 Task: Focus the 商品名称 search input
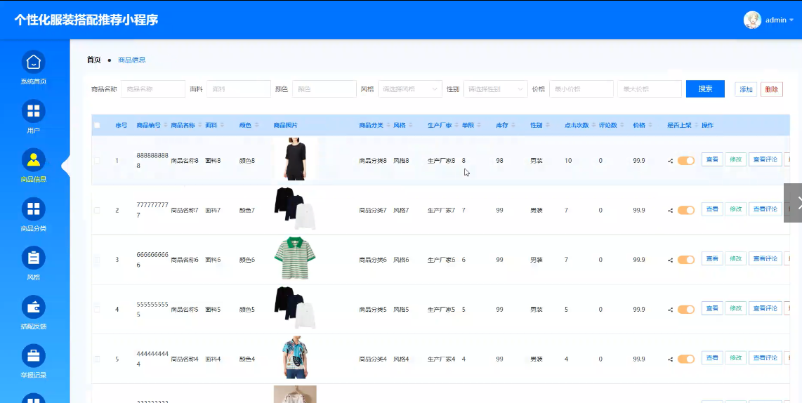point(153,89)
